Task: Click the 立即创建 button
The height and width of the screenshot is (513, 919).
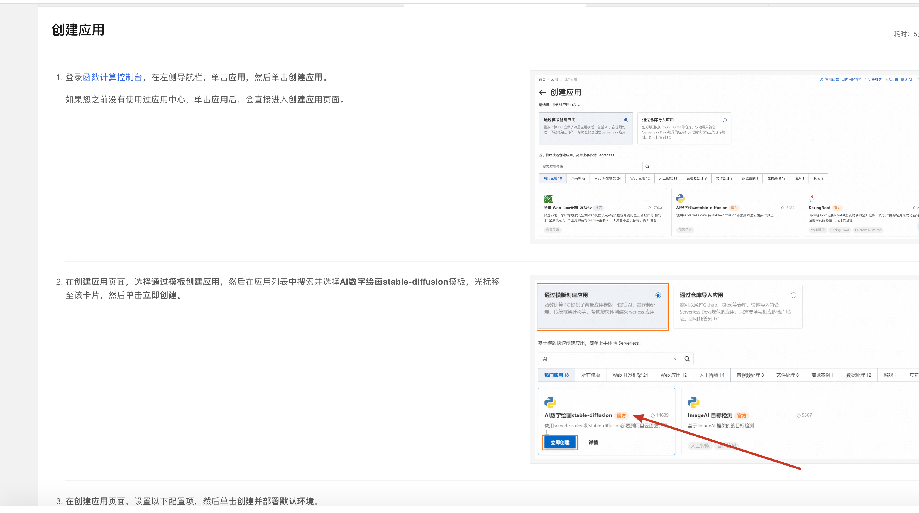Action: (559, 442)
